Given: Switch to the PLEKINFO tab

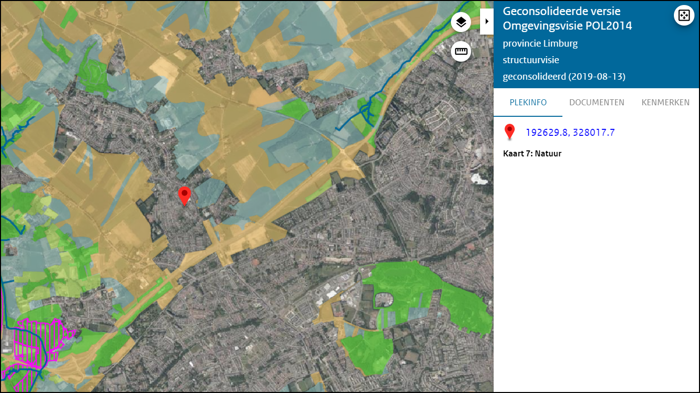Looking at the screenshot, I should click(528, 102).
